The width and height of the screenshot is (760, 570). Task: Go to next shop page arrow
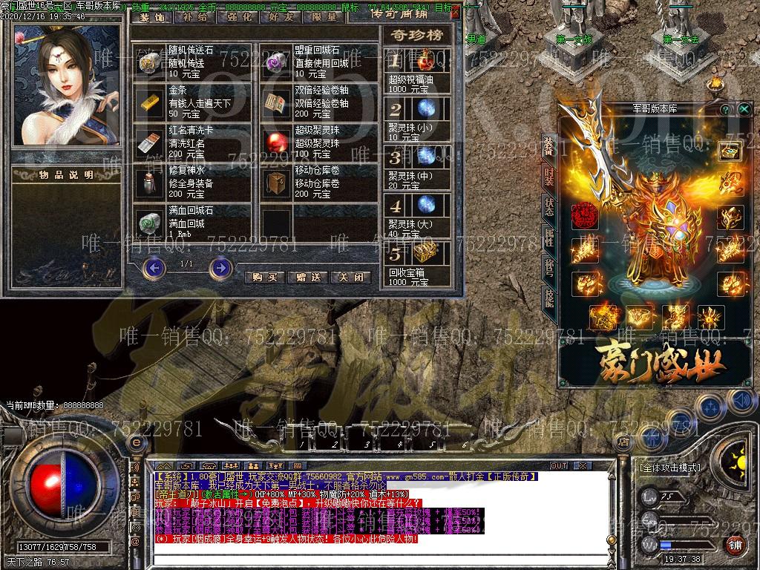pos(220,267)
